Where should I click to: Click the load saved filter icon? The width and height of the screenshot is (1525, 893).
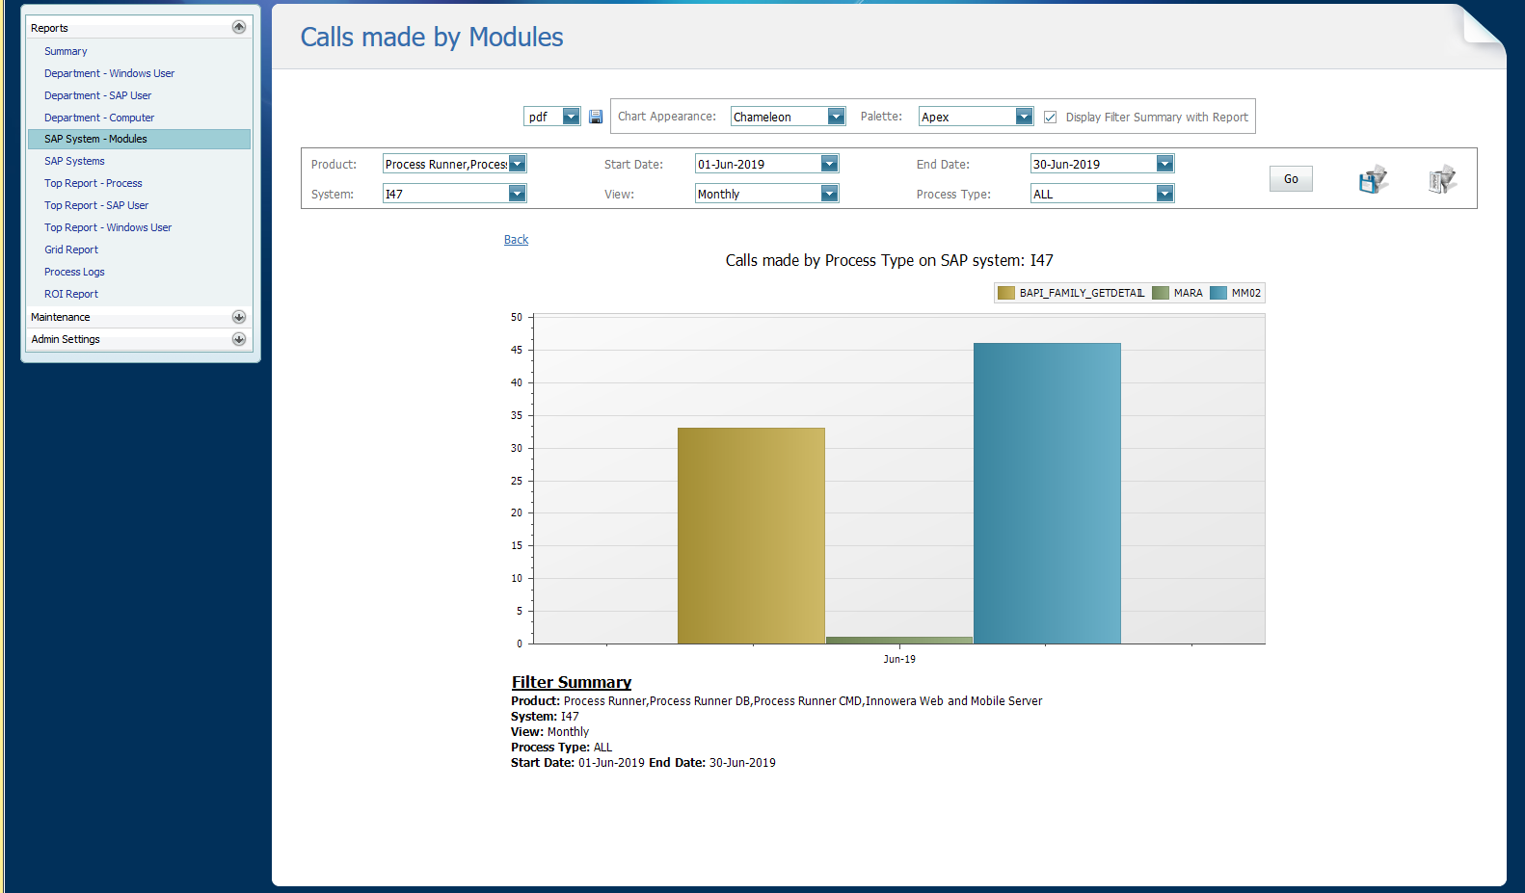1442,178
